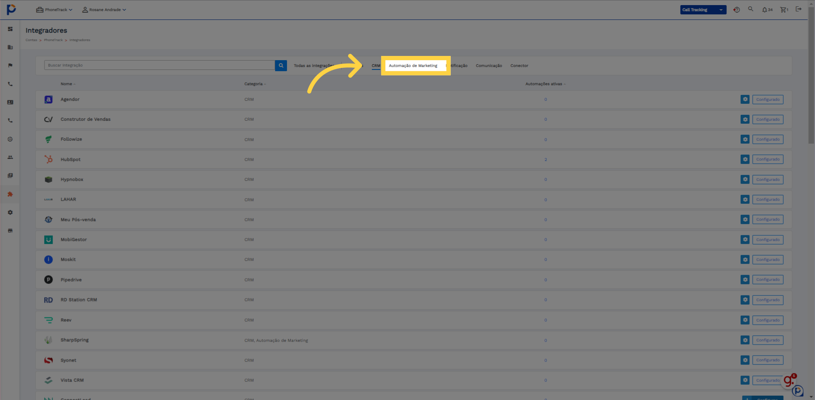Sort by the Nome column header
Viewport: 815px width, 400px height.
[x=68, y=84]
